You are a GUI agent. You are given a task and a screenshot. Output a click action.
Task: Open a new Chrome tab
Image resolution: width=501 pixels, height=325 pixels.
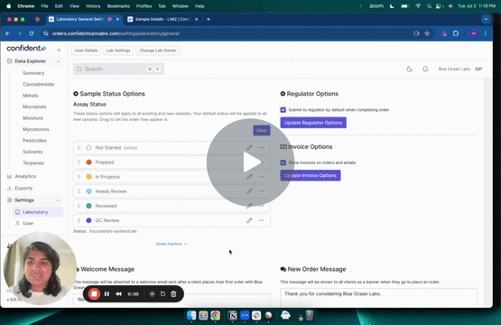point(209,19)
